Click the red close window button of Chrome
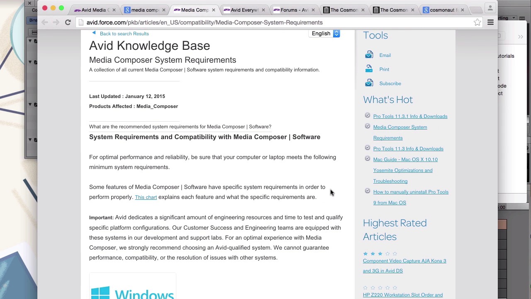 45,8
